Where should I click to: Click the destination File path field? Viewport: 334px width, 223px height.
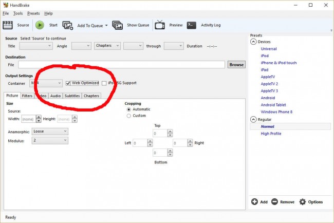[121, 65]
